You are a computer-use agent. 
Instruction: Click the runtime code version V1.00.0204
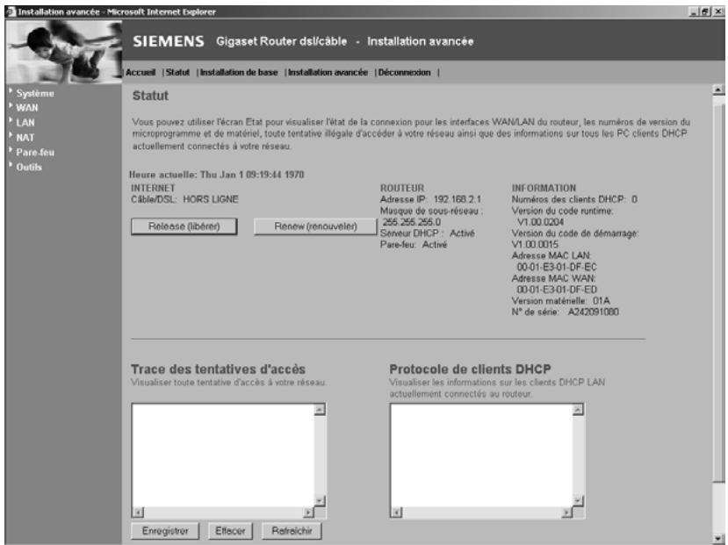coord(540,222)
